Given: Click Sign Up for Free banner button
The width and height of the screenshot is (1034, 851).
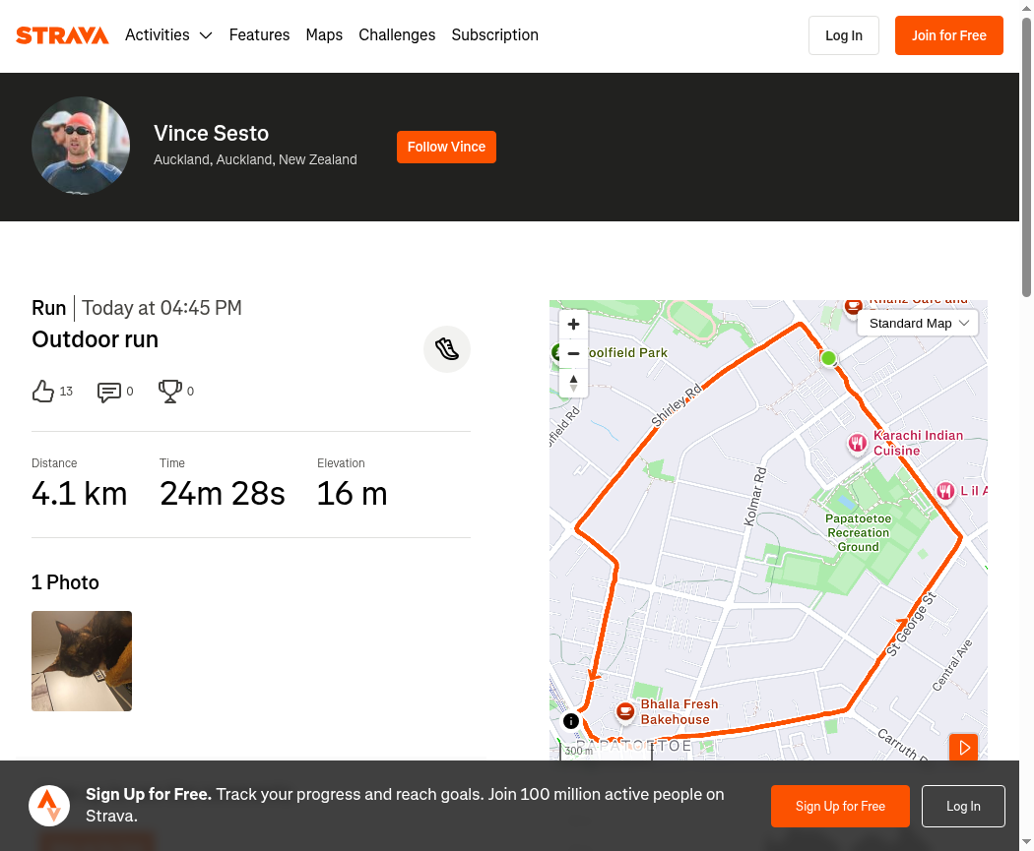Looking at the screenshot, I should click(x=840, y=806).
